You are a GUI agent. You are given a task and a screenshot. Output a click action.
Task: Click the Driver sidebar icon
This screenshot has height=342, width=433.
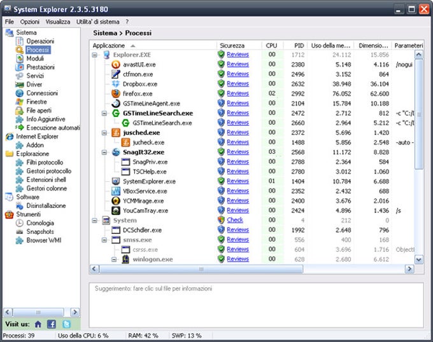pos(19,85)
